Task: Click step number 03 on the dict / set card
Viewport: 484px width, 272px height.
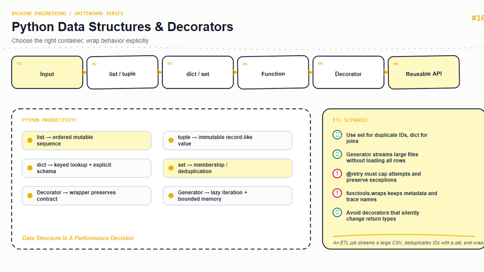Action: pos(170,64)
